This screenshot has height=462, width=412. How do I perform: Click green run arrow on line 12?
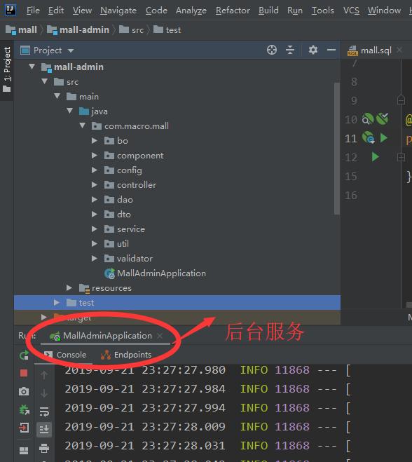point(375,157)
